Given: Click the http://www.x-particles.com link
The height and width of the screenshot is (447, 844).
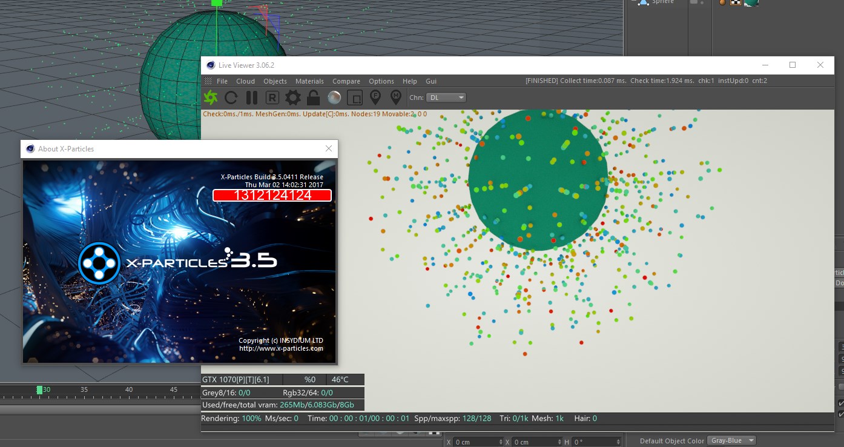Looking at the screenshot, I should (x=281, y=348).
